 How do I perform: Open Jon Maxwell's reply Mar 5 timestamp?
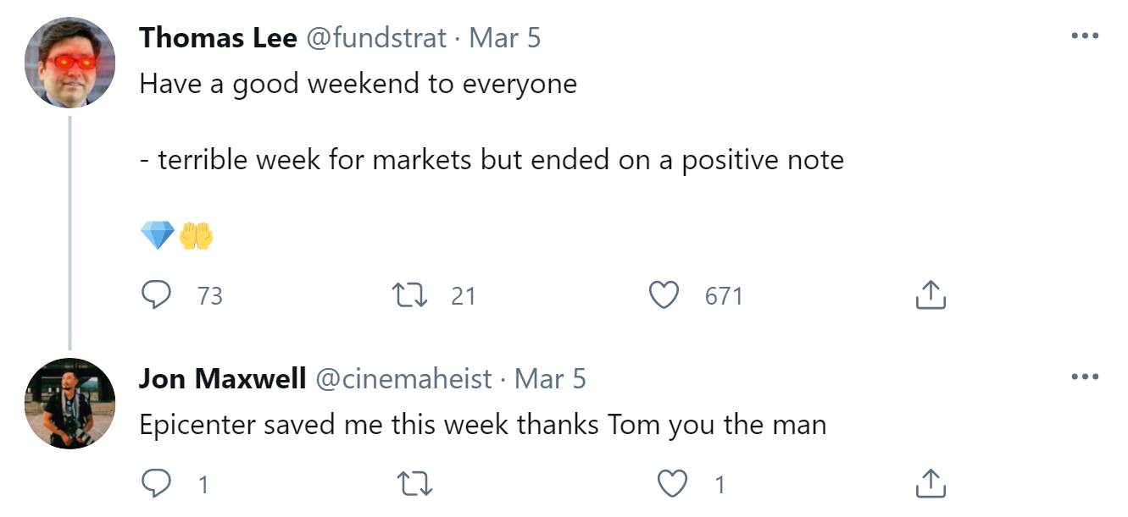(x=550, y=378)
